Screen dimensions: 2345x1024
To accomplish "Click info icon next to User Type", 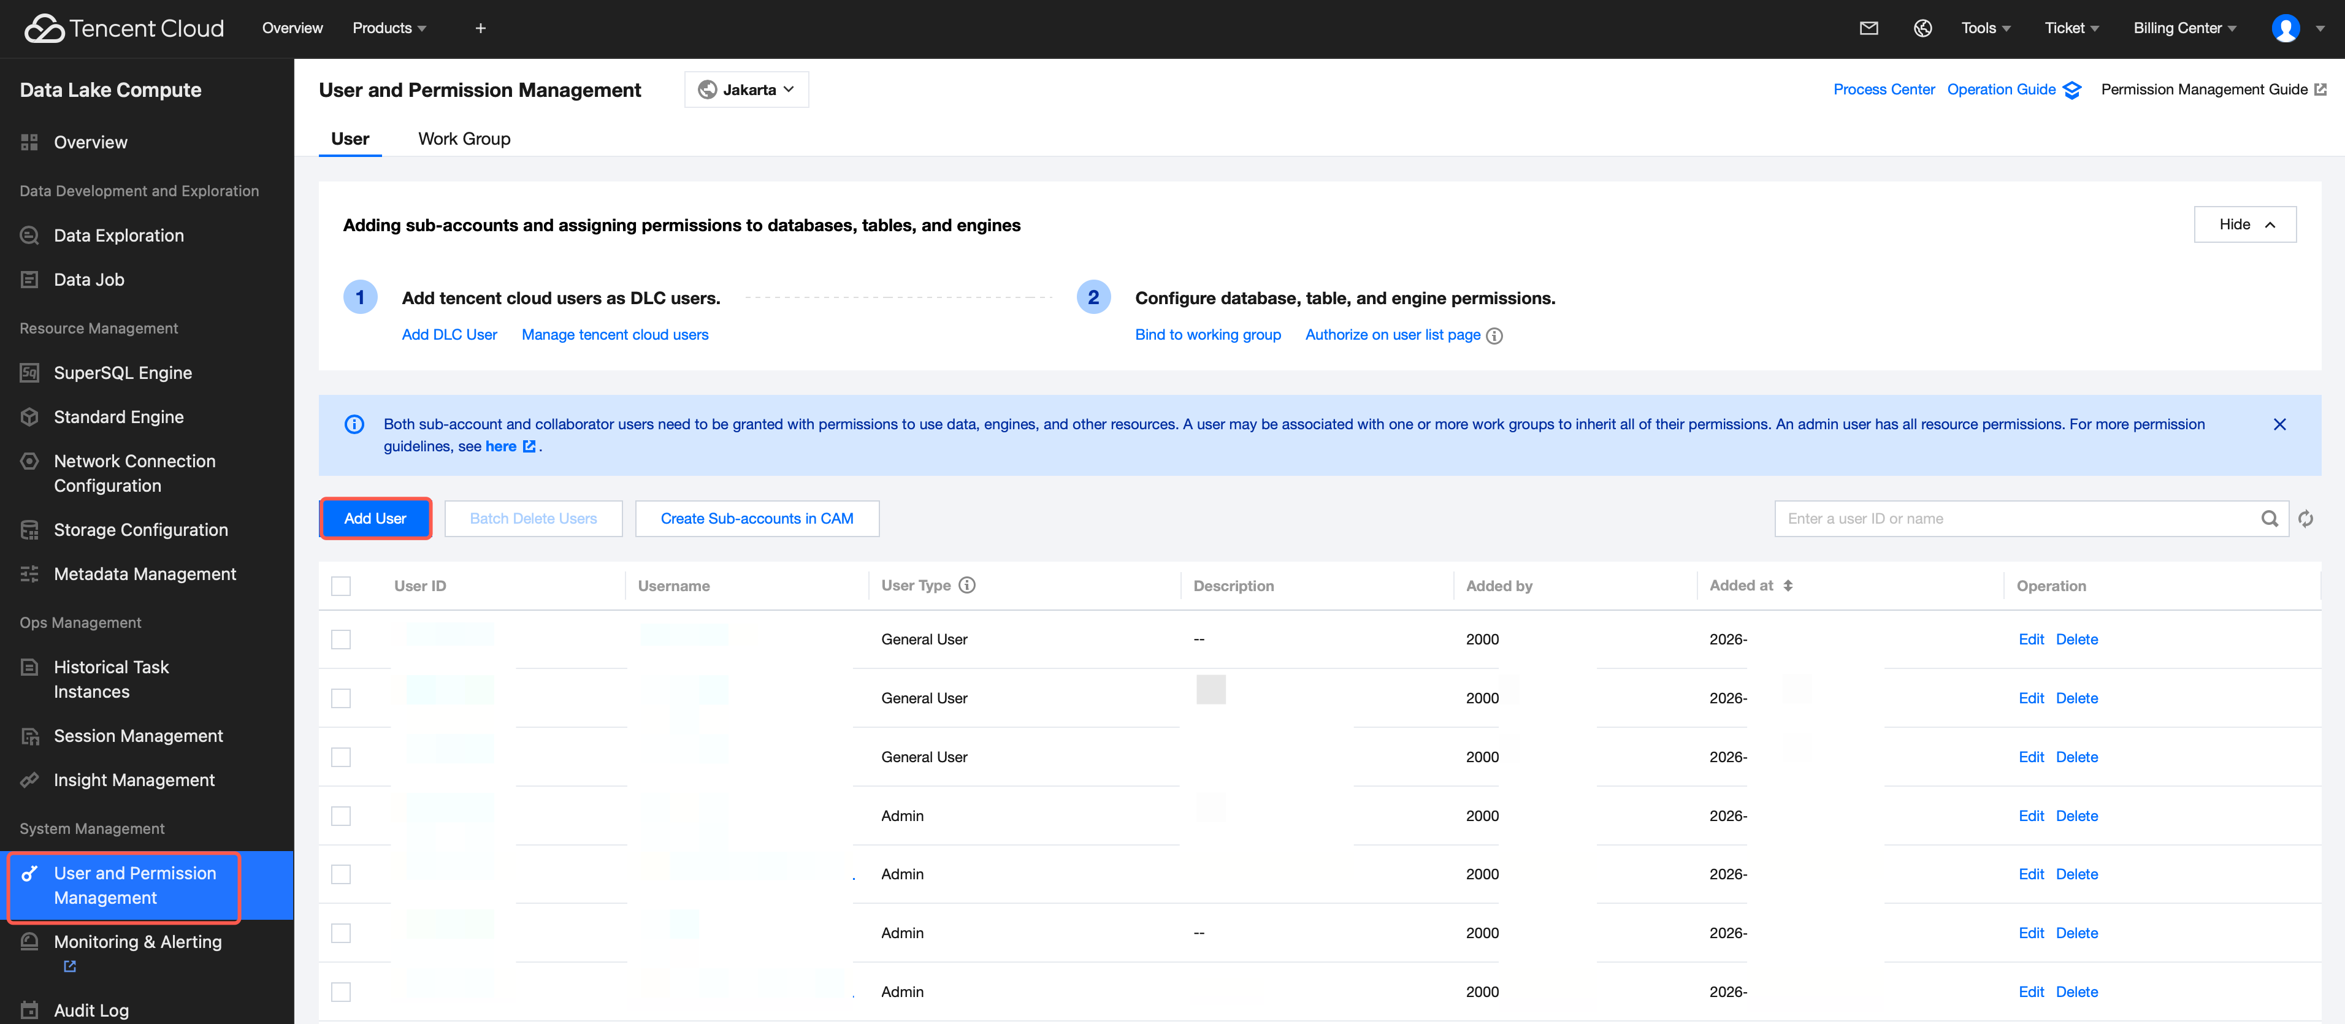I will [x=967, y=585].
